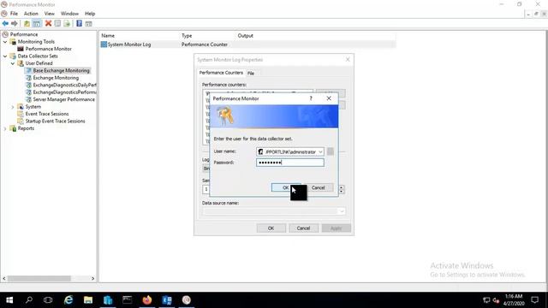Click the browse users button beside User name
The width and height of the screenshot is (548, 308).
click(x=331, y=151)
